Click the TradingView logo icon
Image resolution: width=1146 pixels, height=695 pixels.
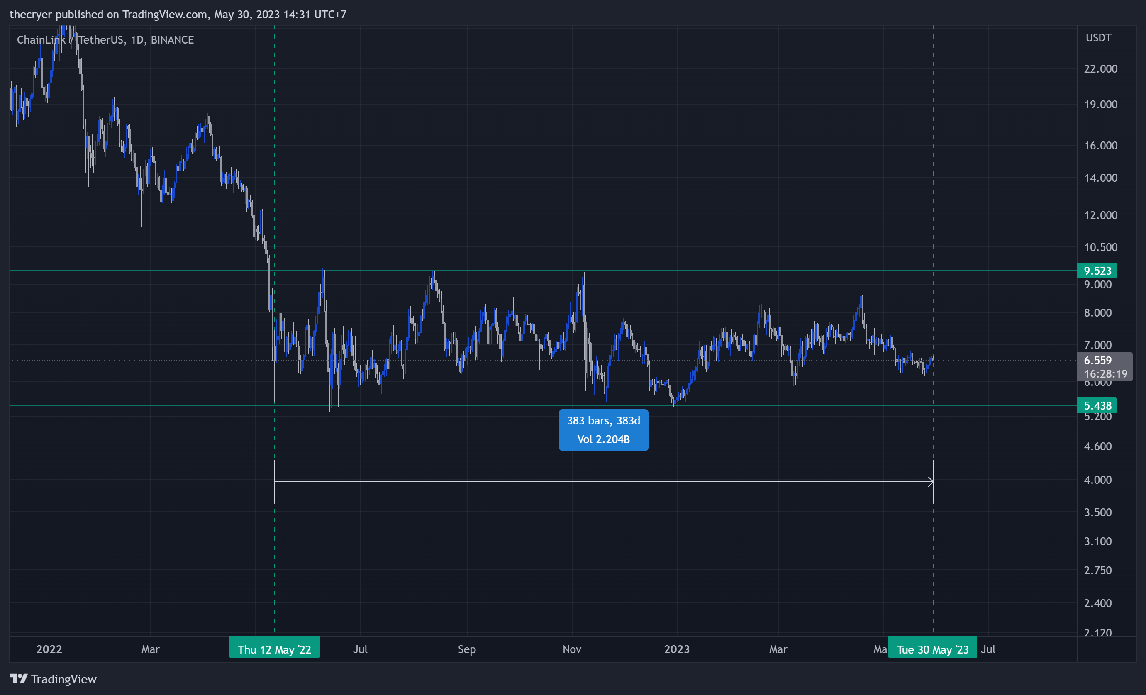click(x=19, y=679)
